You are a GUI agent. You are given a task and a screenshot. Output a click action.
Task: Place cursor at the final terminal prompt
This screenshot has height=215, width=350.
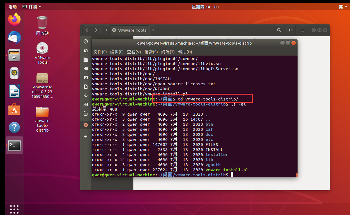pyautogui.click(x=232, y=175)
